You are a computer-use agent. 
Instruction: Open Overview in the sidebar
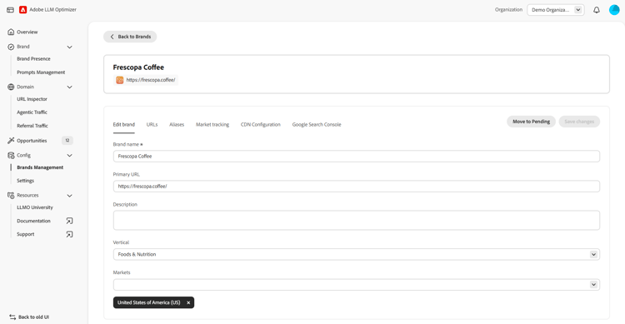27,32
